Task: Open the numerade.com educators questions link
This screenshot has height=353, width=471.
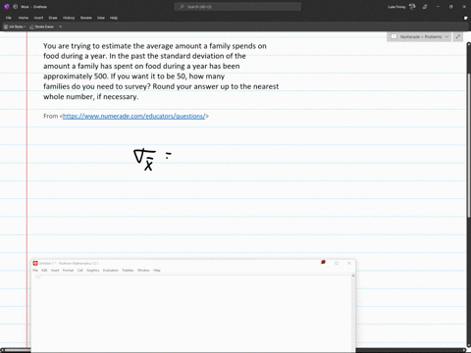Action: coord(133,116)
